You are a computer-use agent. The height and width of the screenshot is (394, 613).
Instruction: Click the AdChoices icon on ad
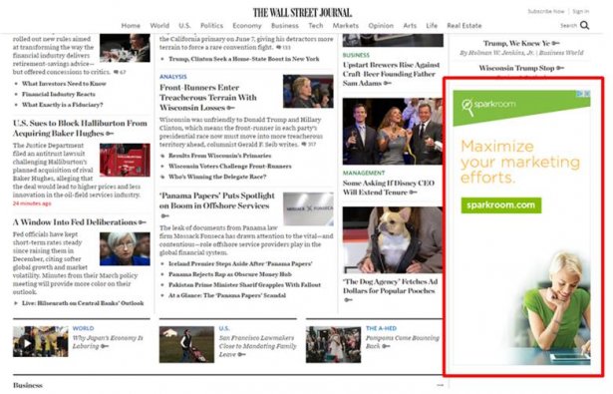(580, 94)
